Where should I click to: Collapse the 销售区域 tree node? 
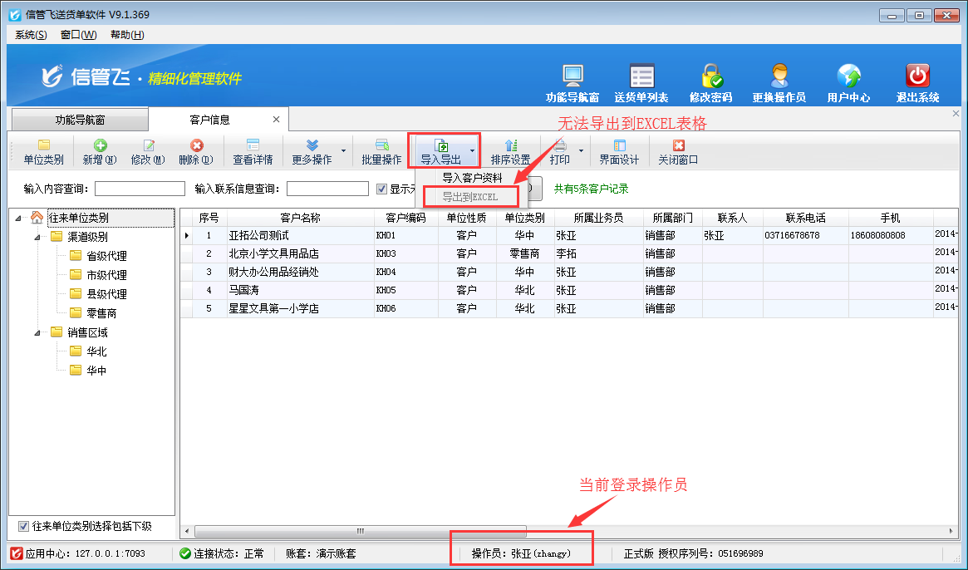click(x=37, y=332)
